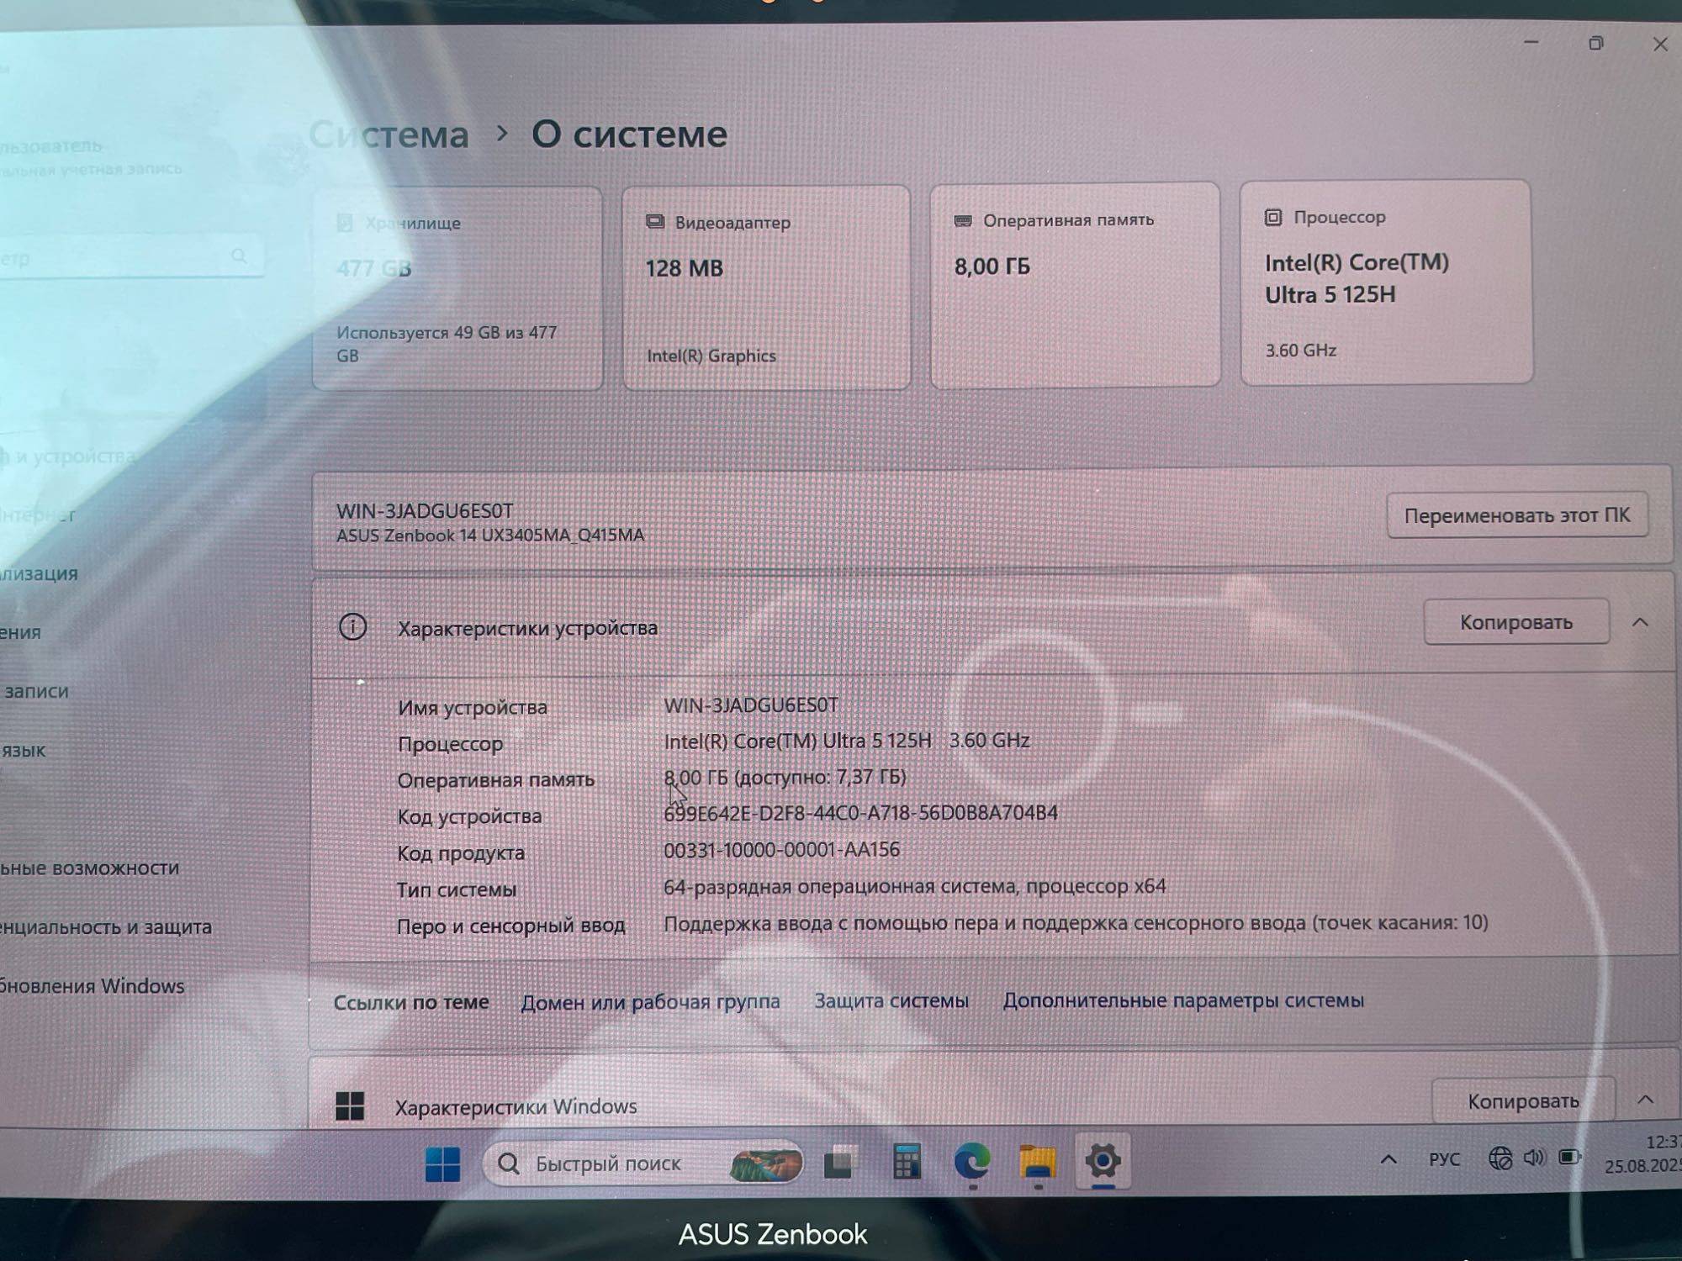Screen dimensions: 1682x1261
Task: Click the Быстрый поиск search box
Action: [643, 1163]
